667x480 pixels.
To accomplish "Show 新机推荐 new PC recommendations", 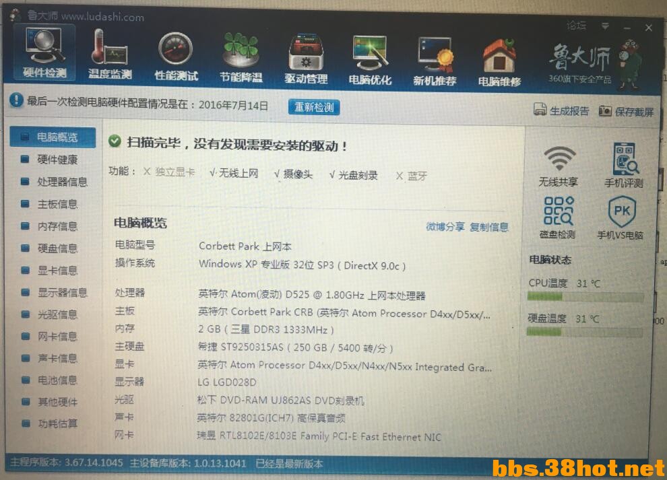I will [x=435, y=61].
